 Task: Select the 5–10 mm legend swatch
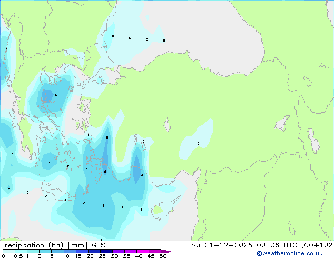click(58, 251)
